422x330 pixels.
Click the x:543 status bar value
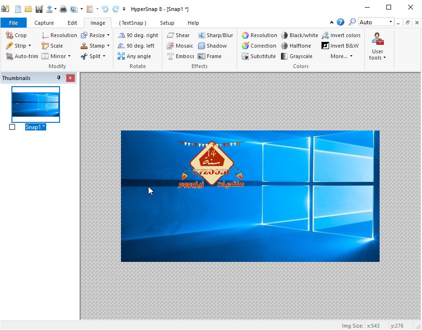click(x=373, y=326)
